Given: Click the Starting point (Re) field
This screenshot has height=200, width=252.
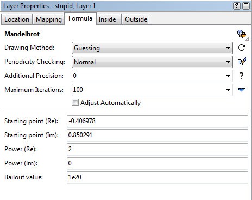Looking at the screenshot, I should 157,121.
